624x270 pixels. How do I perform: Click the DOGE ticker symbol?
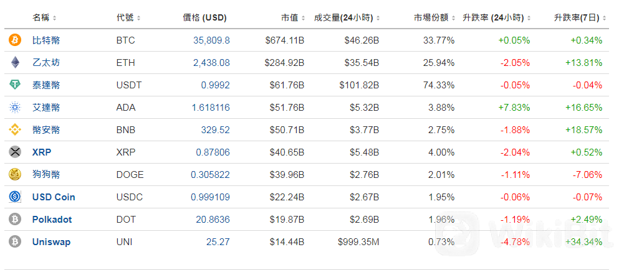coord(130,174)
